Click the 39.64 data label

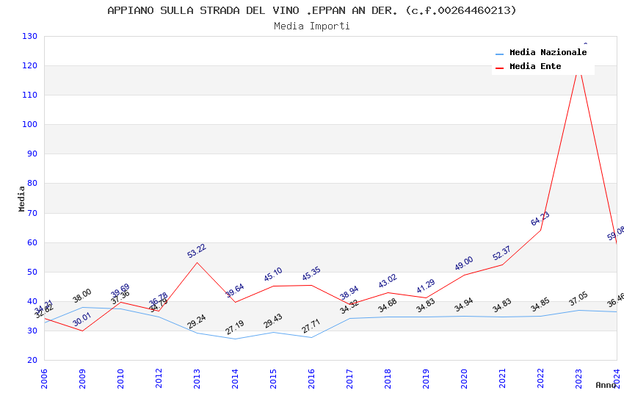click(235, 291)
